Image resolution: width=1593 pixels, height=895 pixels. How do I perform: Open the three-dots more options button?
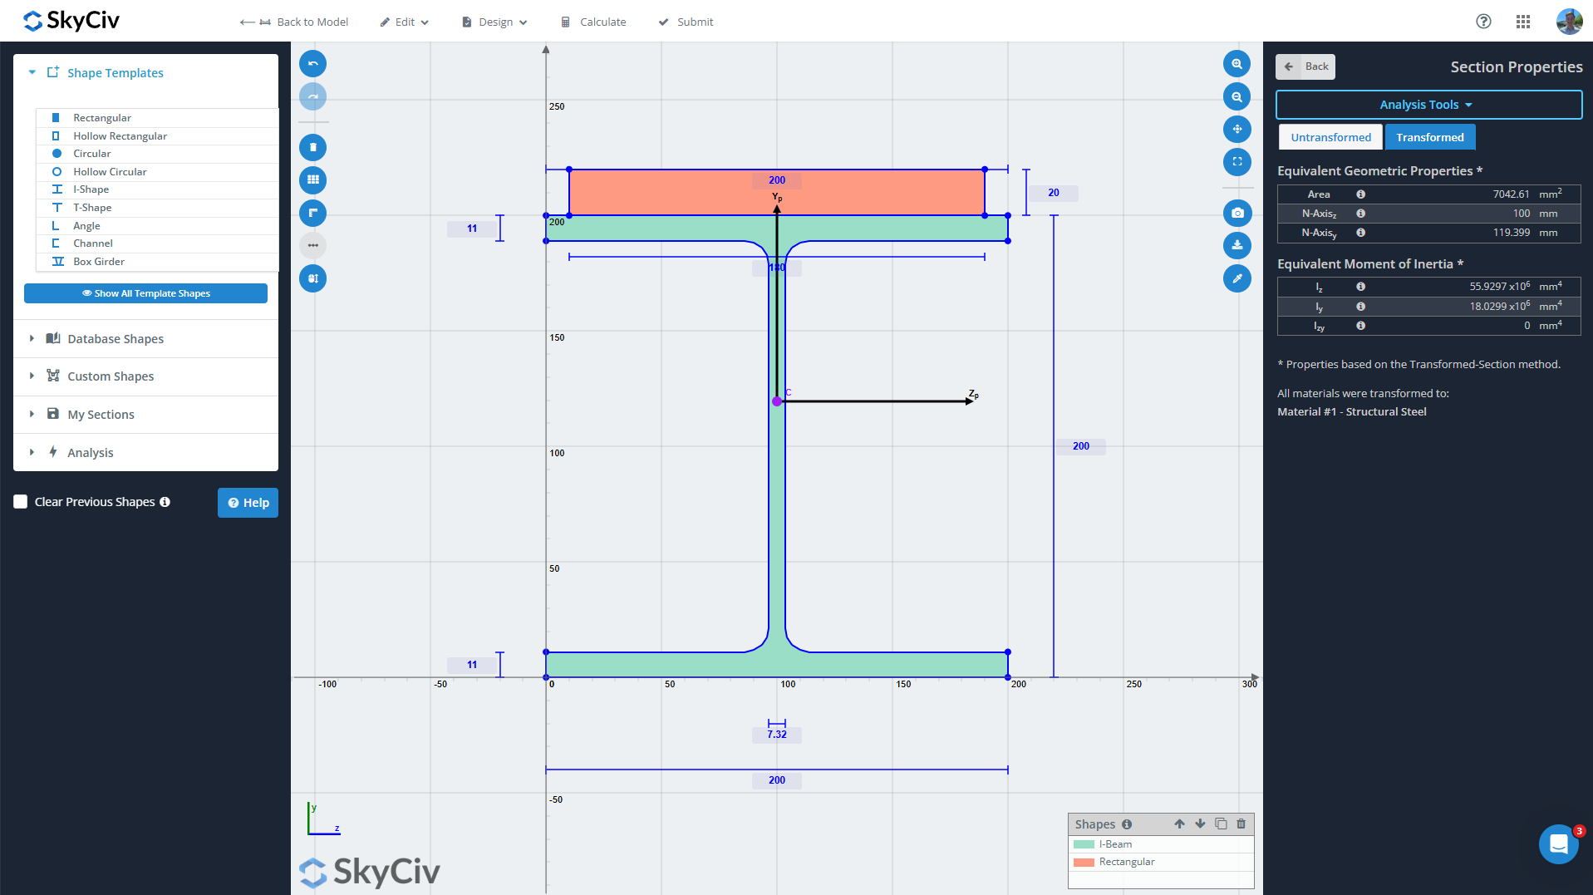click(312, 245)
